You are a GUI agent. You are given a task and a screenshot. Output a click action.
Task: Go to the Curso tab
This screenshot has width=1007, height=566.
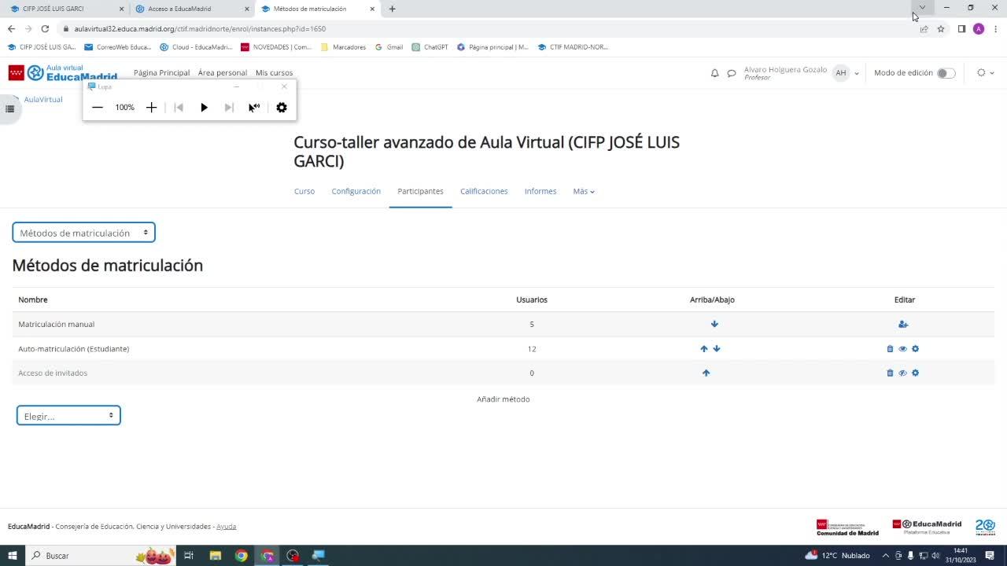pyautogui.click(x=304, y=191)
